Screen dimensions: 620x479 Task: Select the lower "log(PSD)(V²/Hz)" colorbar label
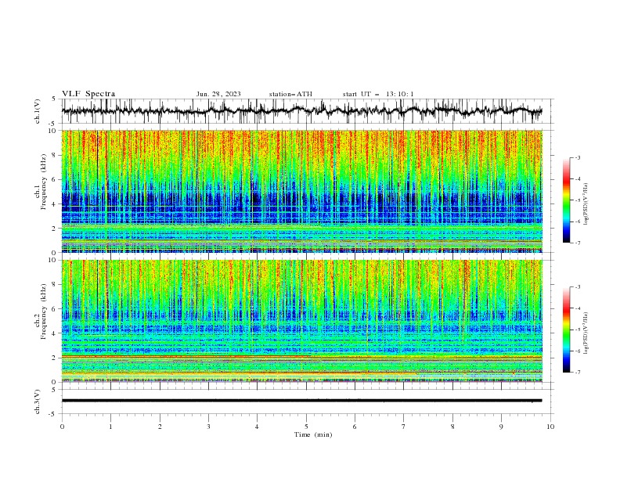tap(586, 333)
